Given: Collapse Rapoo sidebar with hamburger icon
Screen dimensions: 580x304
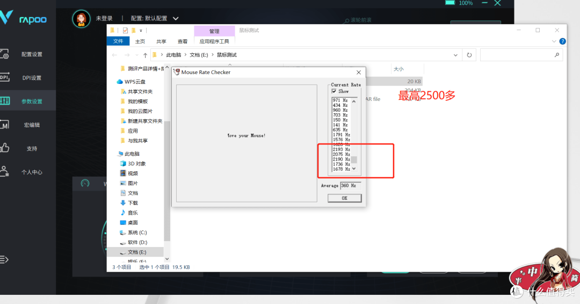Looking at the screenshot, I should coord(4,259).
